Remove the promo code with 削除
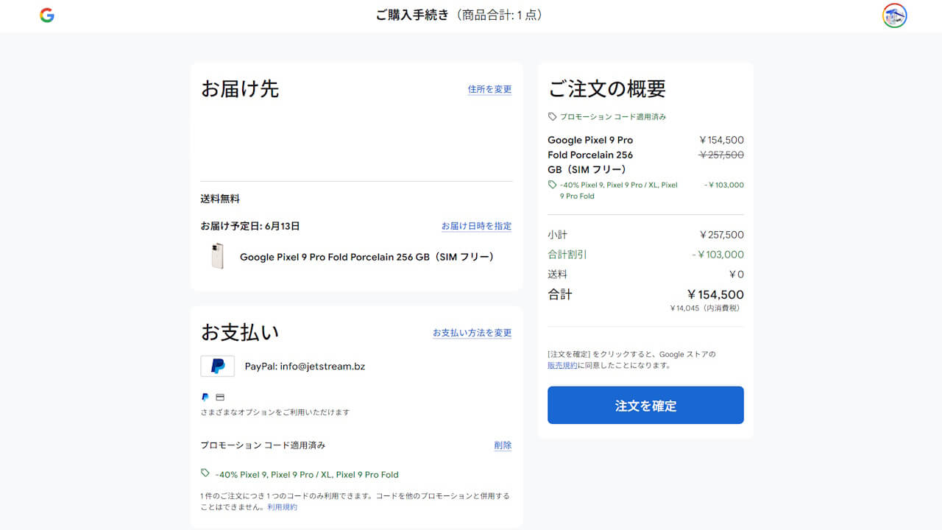 503,445
